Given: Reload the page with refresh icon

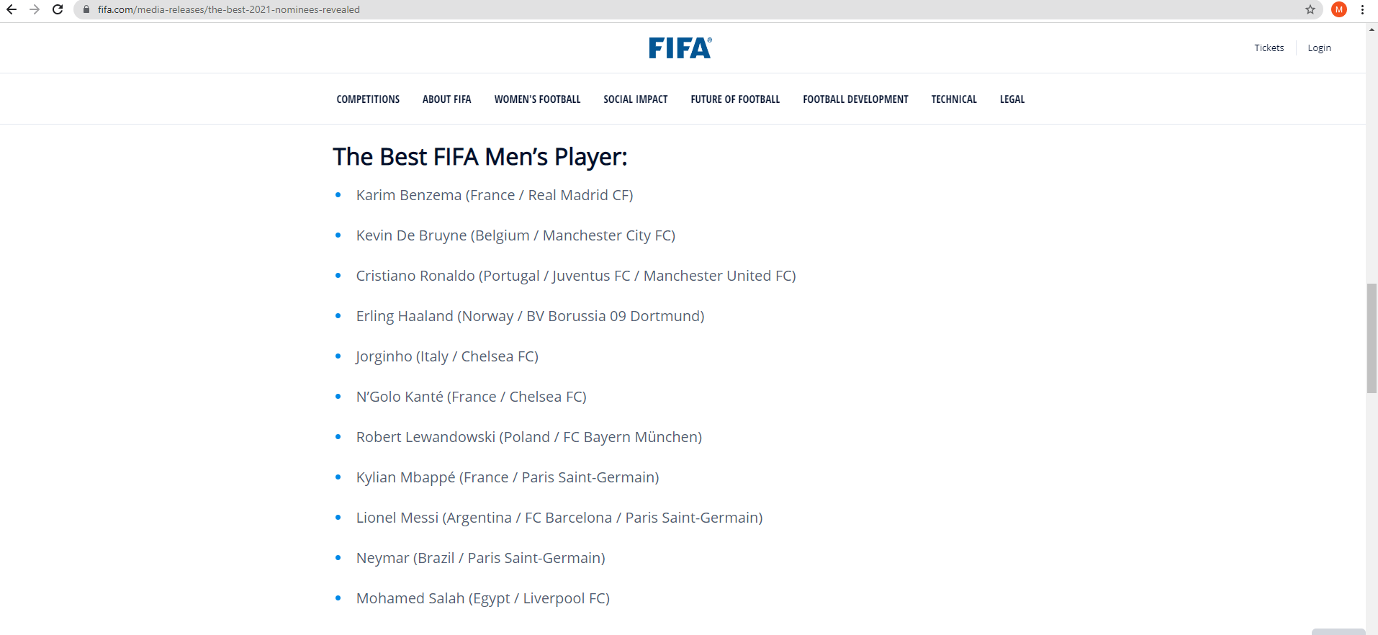Looking at the screenshot, I should (x=58, y=9).
